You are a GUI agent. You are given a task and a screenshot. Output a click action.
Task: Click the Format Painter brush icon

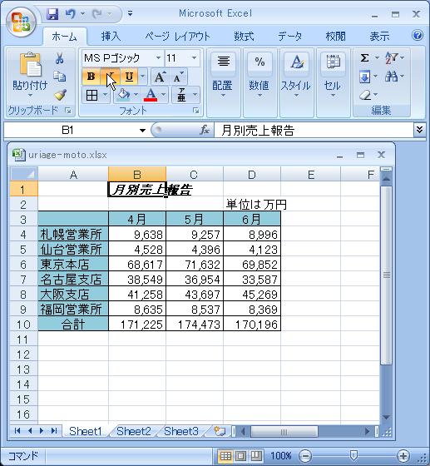[x=60, y=95]
